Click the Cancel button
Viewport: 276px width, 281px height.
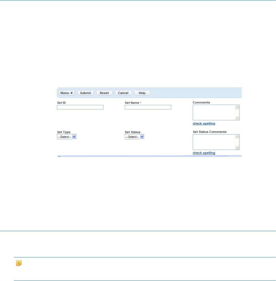[123, 93]
